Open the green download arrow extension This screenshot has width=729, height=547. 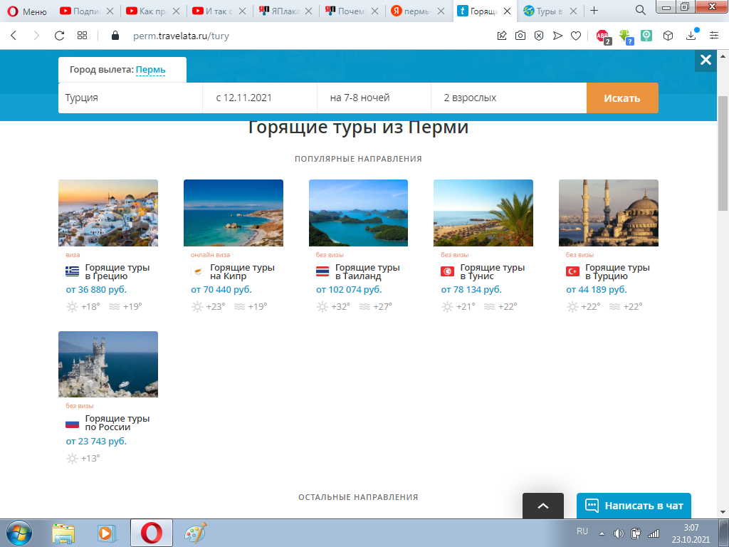pos(625,36)
